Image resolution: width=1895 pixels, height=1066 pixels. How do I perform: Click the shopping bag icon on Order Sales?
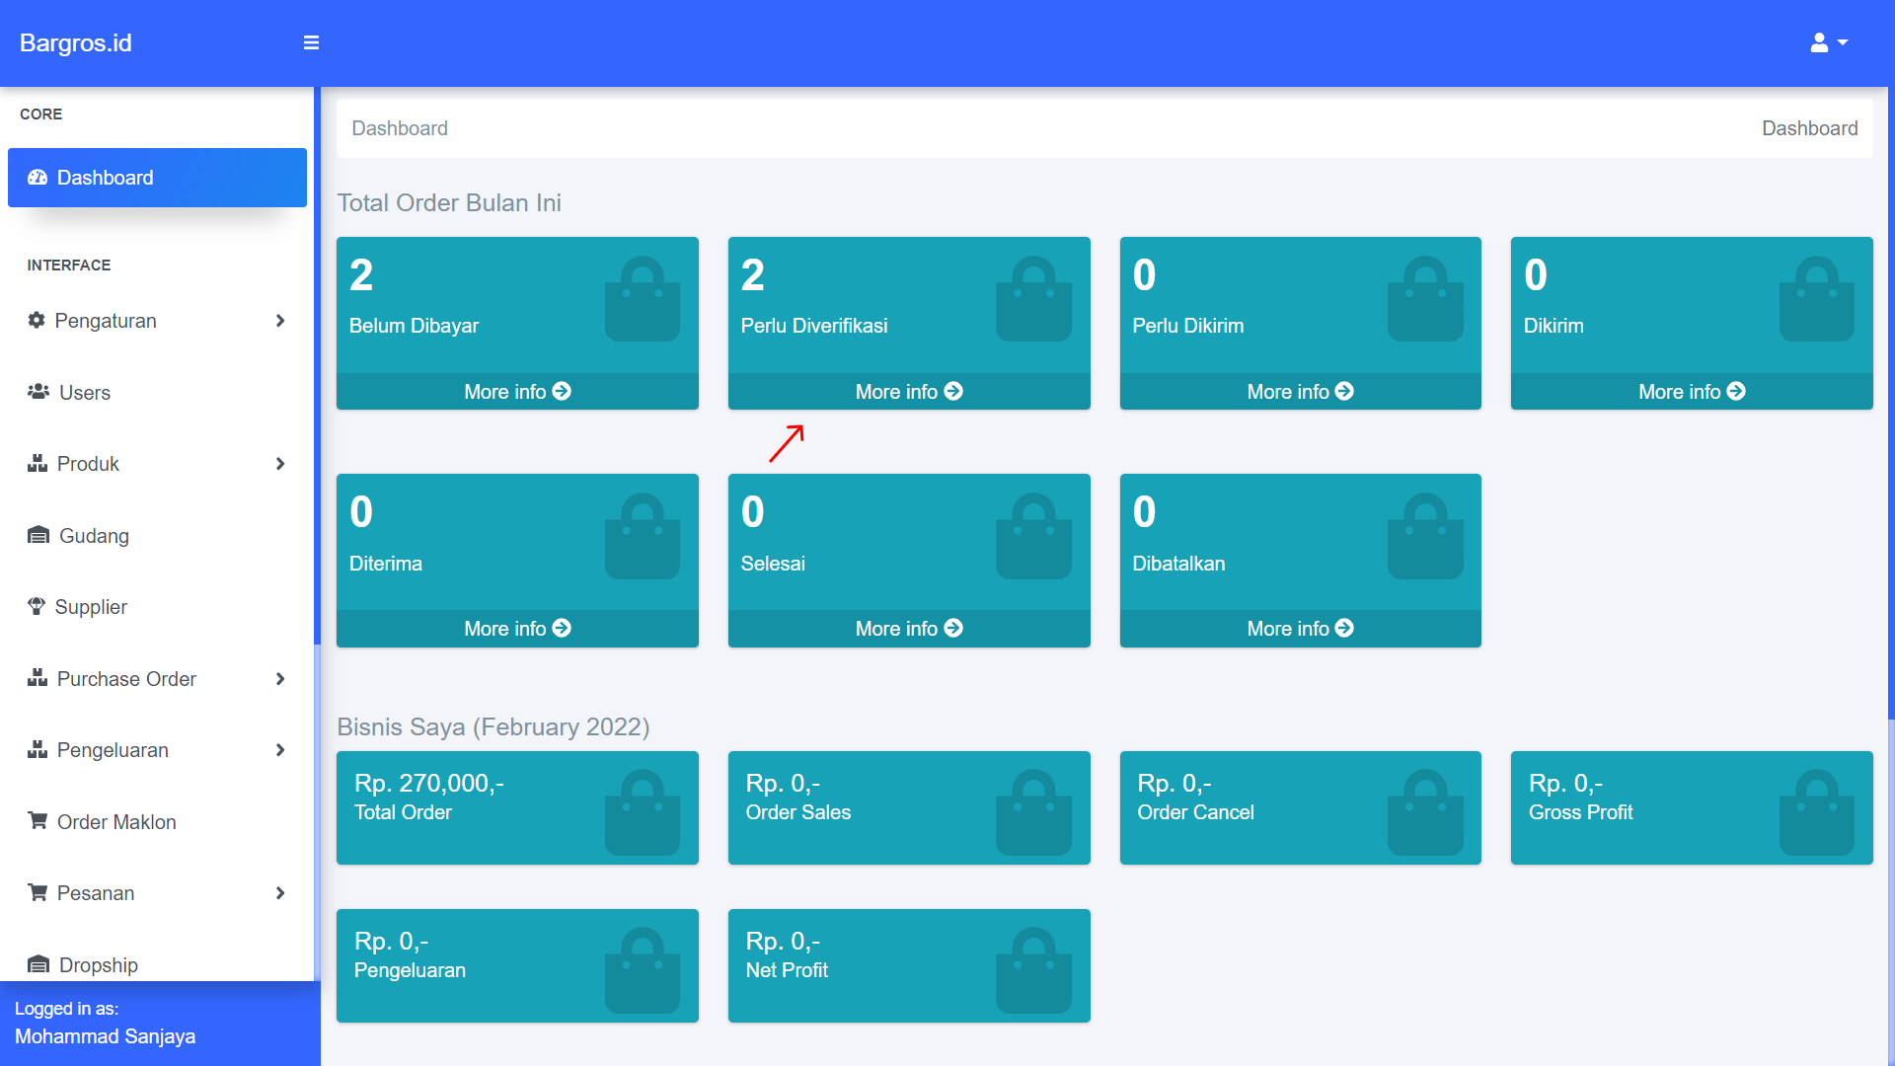1033,812
